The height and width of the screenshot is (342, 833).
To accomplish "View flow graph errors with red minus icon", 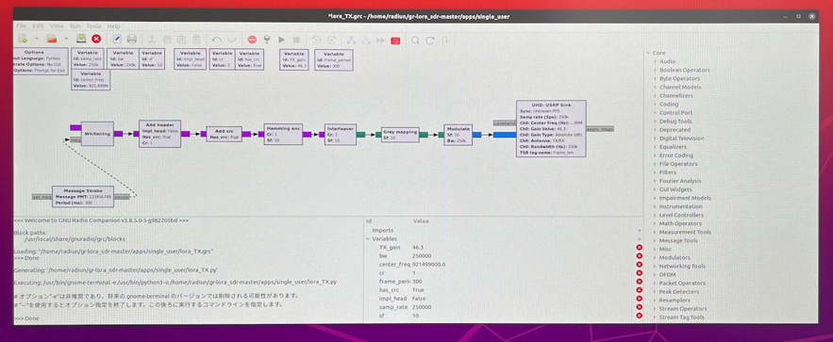I will [252, 40].
